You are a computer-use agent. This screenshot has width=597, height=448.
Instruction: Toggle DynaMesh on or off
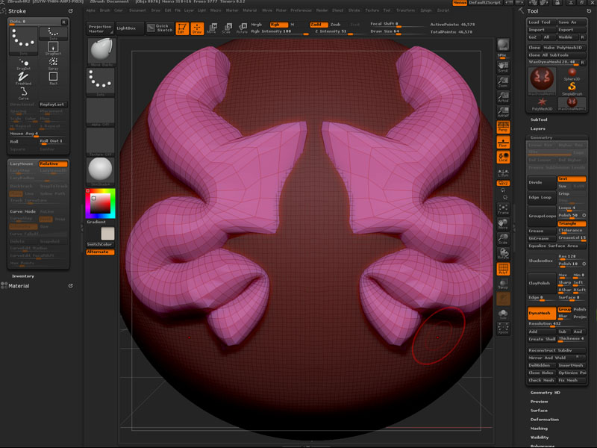543,313
